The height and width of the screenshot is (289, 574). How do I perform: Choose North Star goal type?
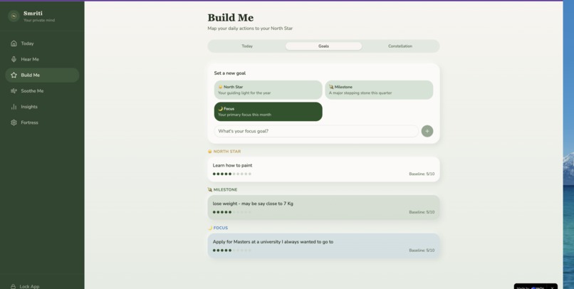268,90
